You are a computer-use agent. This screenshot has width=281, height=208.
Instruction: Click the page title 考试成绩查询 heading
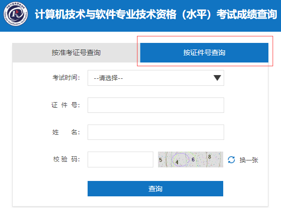tap(156, 14)
